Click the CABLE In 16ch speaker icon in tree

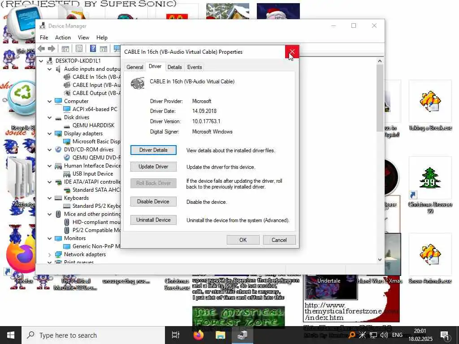(x=67, y=77)
